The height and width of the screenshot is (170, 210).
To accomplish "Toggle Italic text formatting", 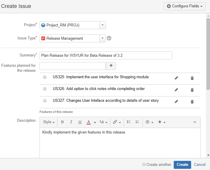I will [x=71, y=122].
